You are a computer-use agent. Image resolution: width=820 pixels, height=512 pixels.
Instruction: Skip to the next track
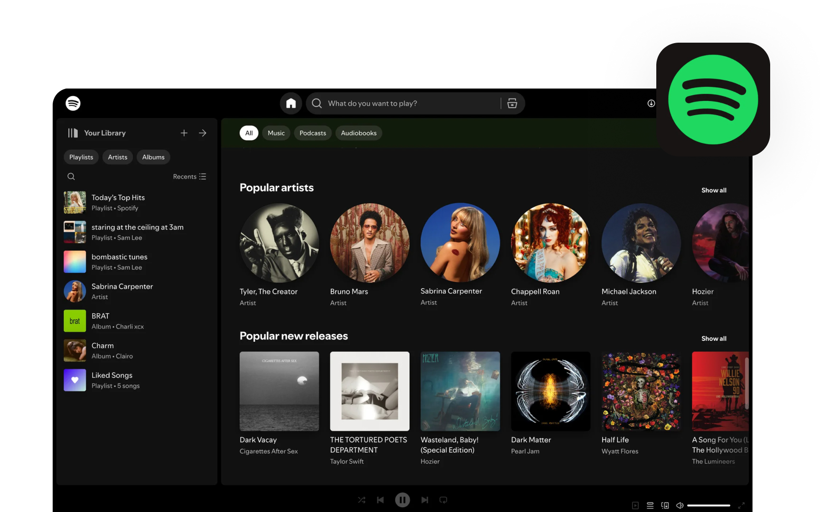425,500
